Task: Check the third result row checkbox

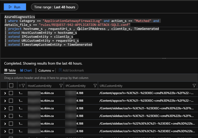Action: point(11,108)
